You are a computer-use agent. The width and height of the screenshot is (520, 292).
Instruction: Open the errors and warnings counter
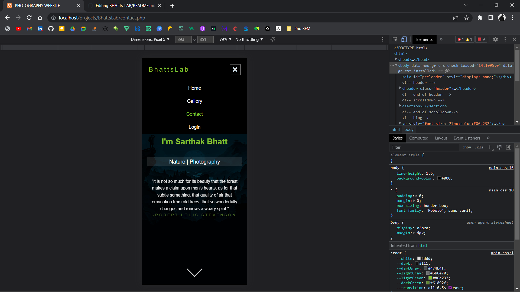[x=465, y=39]
